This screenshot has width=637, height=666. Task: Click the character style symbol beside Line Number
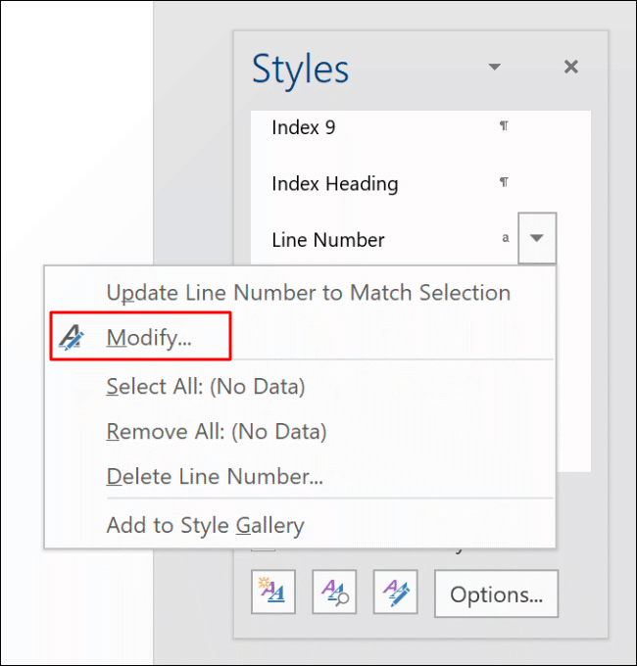pos(506,238)
